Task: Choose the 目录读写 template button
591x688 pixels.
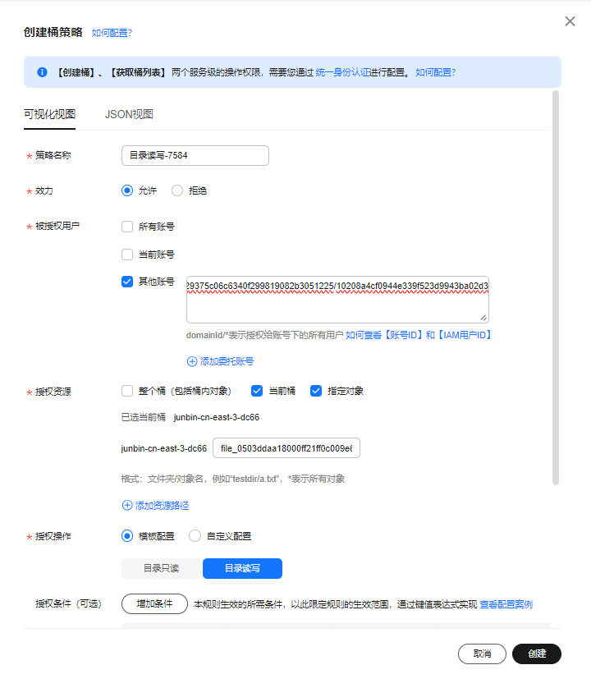Action: [242, 569]
